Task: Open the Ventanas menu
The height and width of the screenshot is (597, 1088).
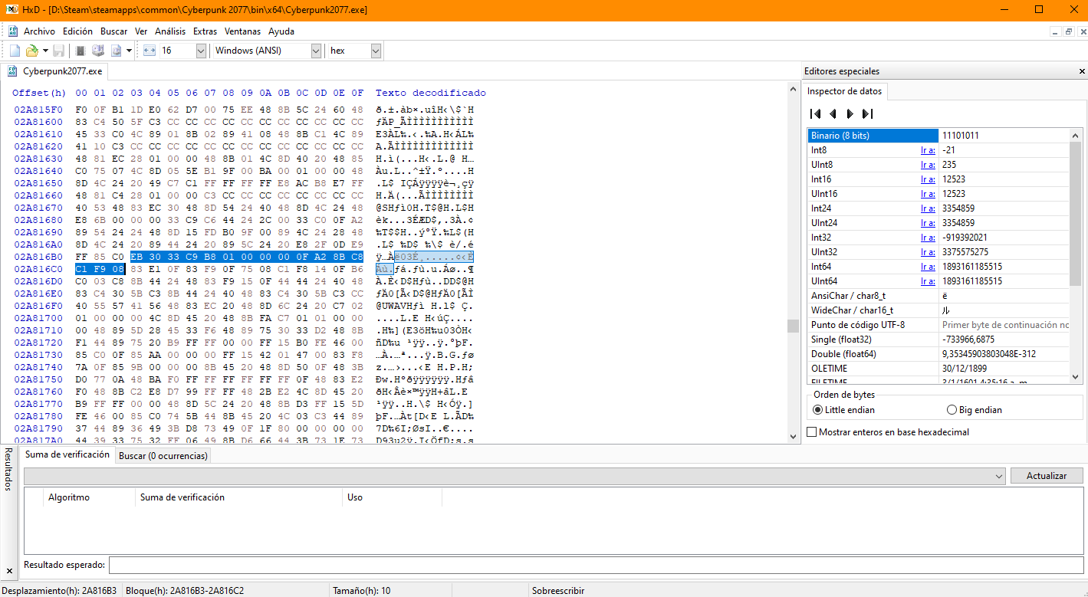Action: click(243, 31)
